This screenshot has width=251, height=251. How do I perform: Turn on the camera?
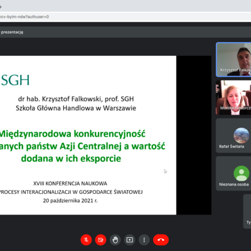100,240
